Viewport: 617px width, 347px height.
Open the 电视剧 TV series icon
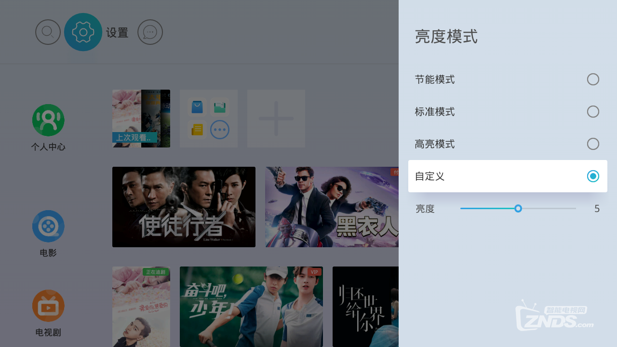(48, 306)
